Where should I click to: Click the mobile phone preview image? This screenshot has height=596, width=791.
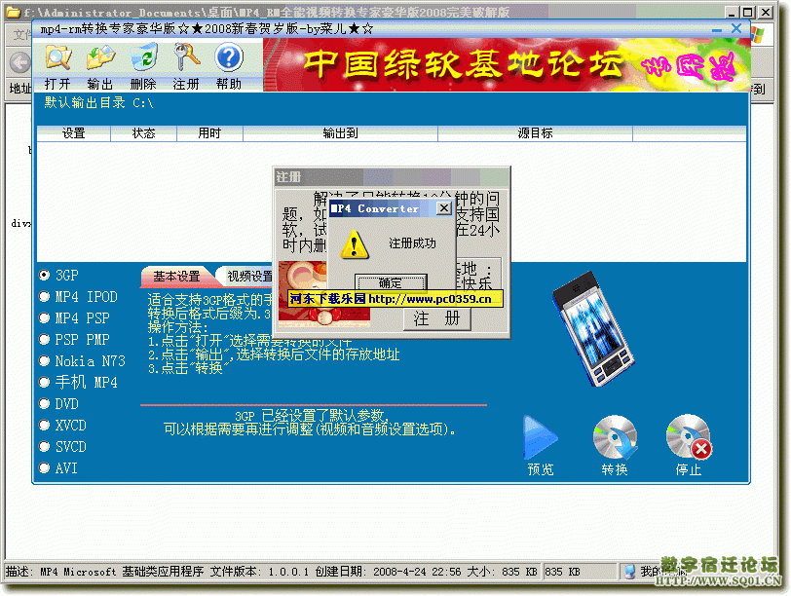[594, 329]
